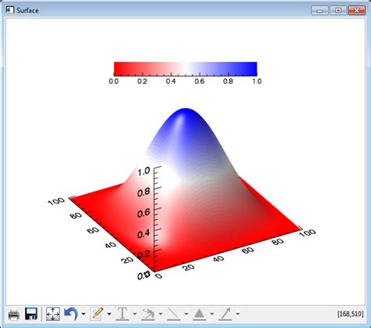Image resolution: width=371 pixels, height=328 pixels.
Task: Click the z-axis label 0.6
Action: point(144,213)
